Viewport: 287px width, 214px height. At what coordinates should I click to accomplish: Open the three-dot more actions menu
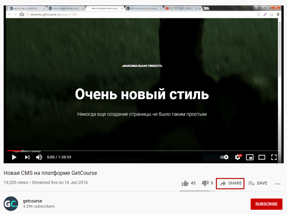click(x=278, y=184)
